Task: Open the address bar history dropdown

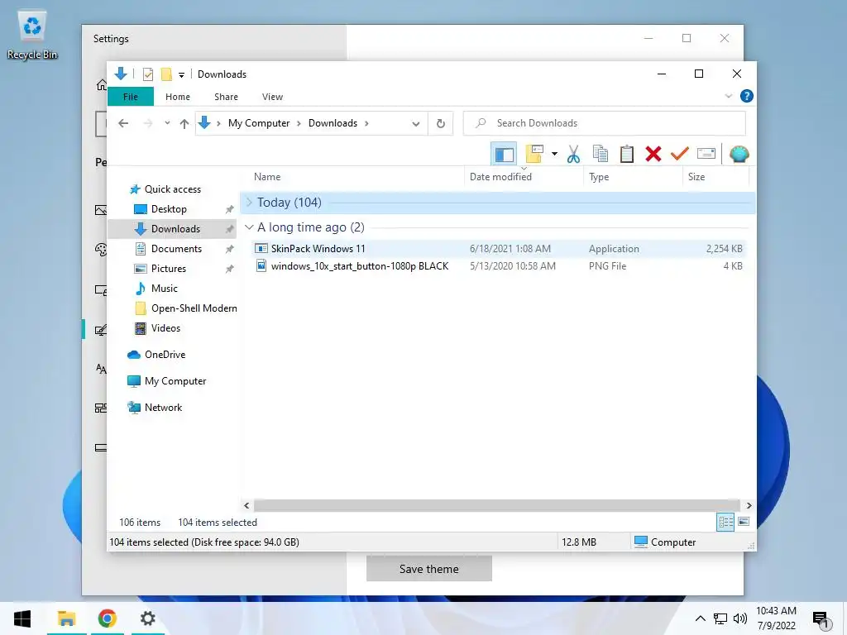Action: click(x=415, y=124)
